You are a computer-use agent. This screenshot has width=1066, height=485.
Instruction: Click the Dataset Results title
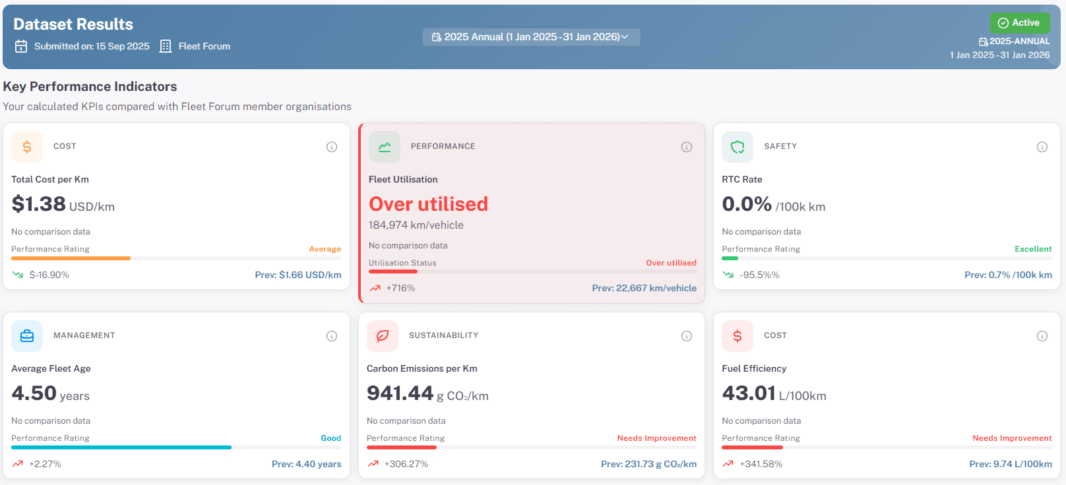coord(73,24)
